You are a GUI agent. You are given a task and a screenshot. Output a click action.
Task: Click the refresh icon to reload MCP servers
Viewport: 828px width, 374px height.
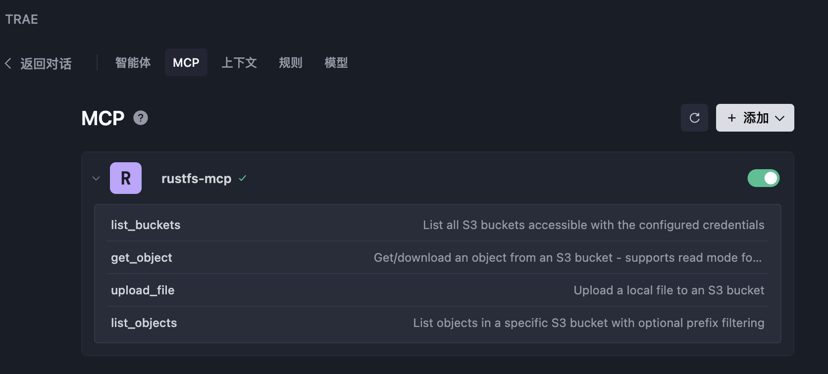tap(694, 118)
